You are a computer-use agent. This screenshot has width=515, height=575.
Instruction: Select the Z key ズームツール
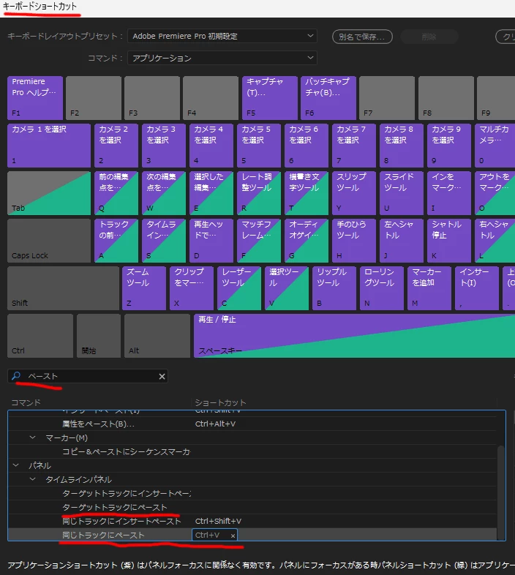click(144, 288)
